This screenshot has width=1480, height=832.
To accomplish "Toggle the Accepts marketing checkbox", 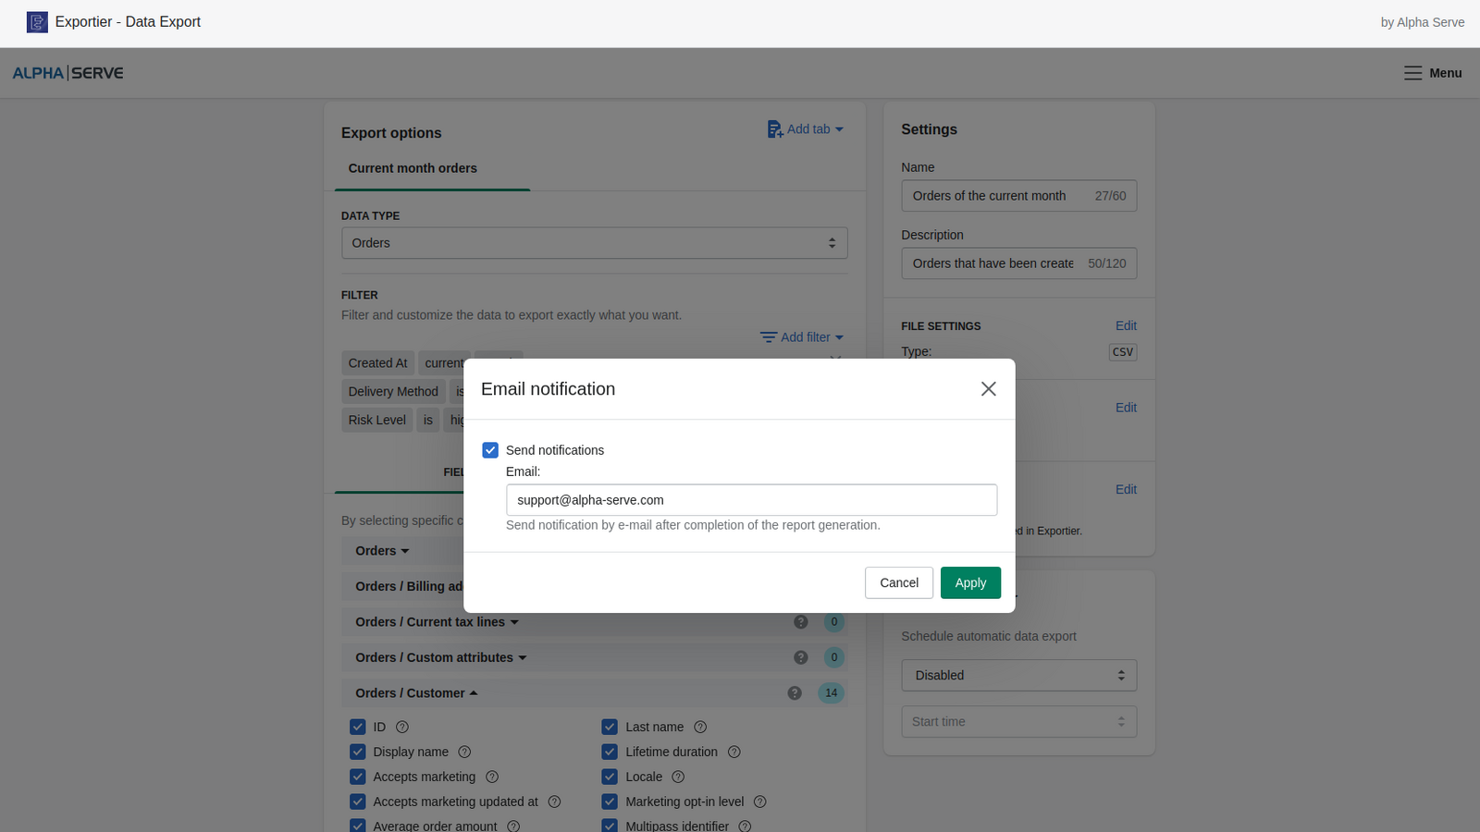I will [358, 777].
